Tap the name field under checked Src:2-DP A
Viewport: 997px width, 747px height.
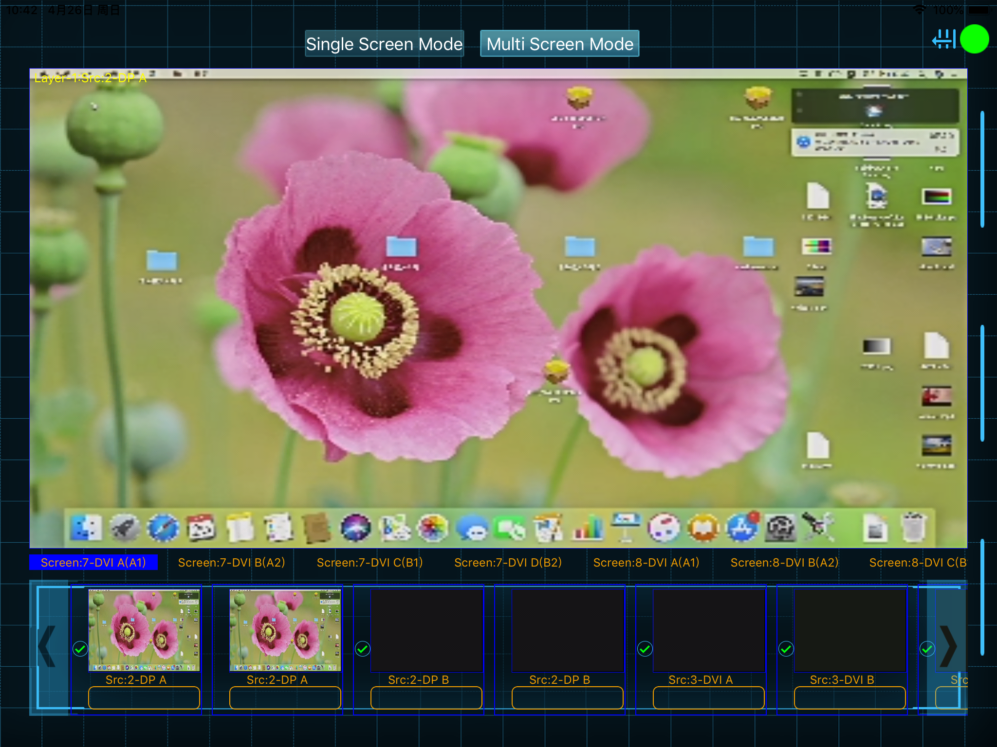144,698
